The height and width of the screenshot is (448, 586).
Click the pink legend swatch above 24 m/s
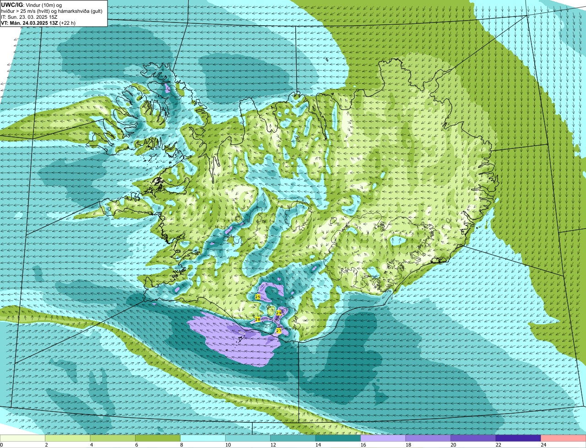(564, 438)
